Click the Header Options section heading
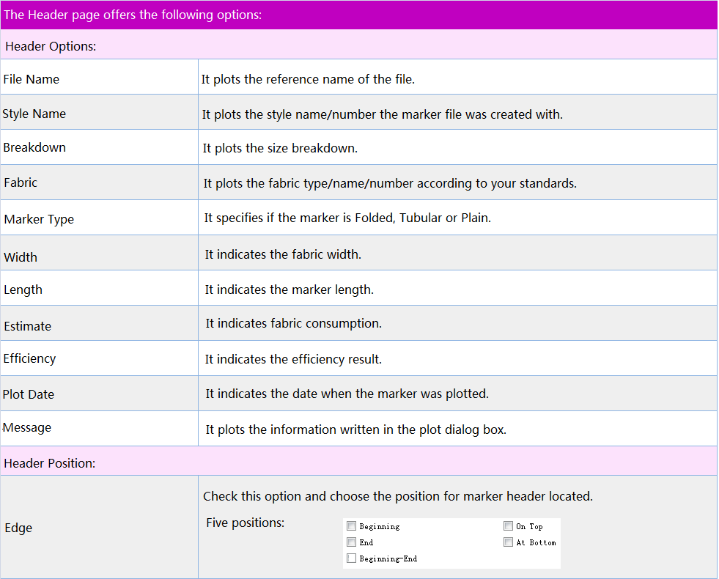The height and width of the screenshot is (579, 719). [x=51, y=46]
